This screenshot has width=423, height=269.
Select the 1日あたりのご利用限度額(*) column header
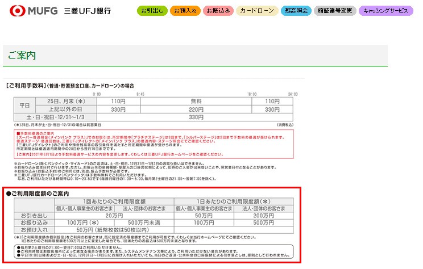point(234,201)
